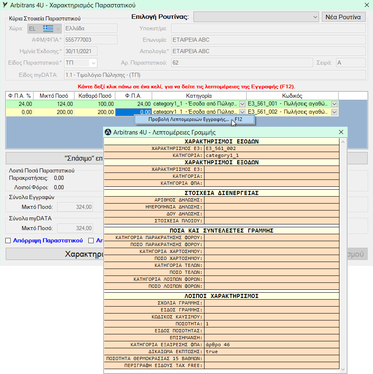Close the Χαρακτηρισμός Παραστατικού window
The width and height of the screenshot is (373, 374).
click(367, 5)
